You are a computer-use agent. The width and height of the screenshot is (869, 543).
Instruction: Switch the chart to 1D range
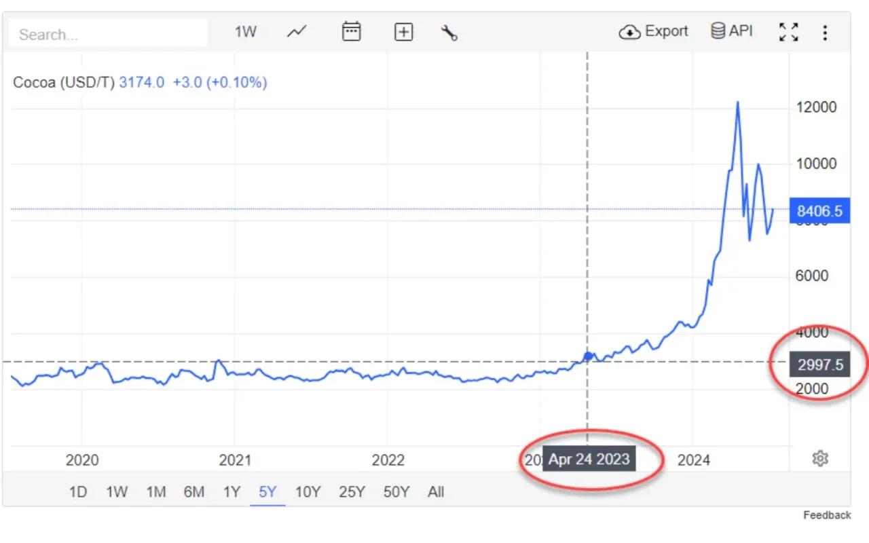point(77,491)
